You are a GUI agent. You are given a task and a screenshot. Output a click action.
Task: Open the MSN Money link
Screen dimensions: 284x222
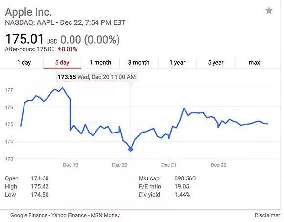(x=105, y=215)
